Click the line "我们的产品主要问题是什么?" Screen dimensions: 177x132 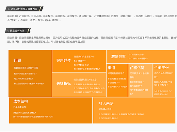pyautogui.click(x=25, y=74)
